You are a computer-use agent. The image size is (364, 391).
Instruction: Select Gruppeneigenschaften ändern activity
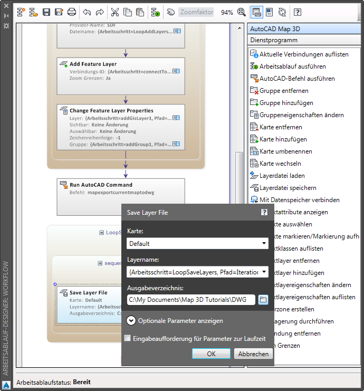point(297,115)
